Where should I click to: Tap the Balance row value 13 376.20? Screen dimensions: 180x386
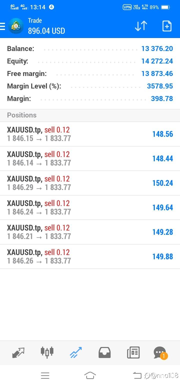click(x=157, y=48)
